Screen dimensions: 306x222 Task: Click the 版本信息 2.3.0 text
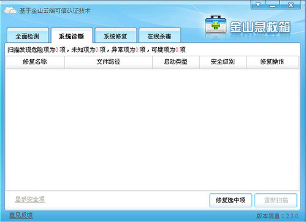277,216
